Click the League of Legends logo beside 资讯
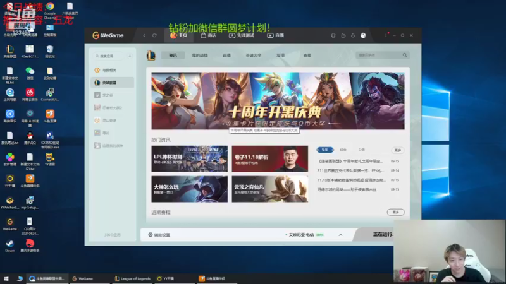The image size is (506, 284). point(151,56)
